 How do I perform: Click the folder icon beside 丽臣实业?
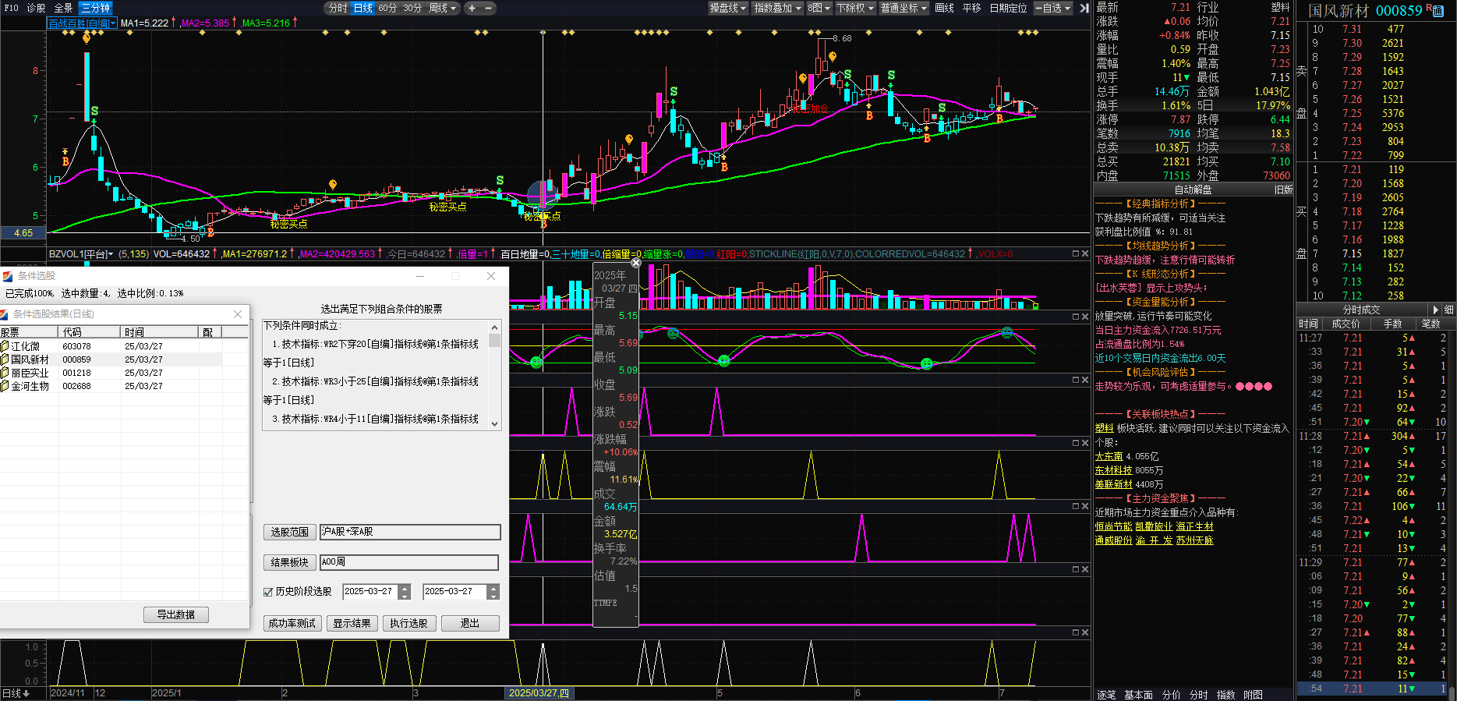5,373
